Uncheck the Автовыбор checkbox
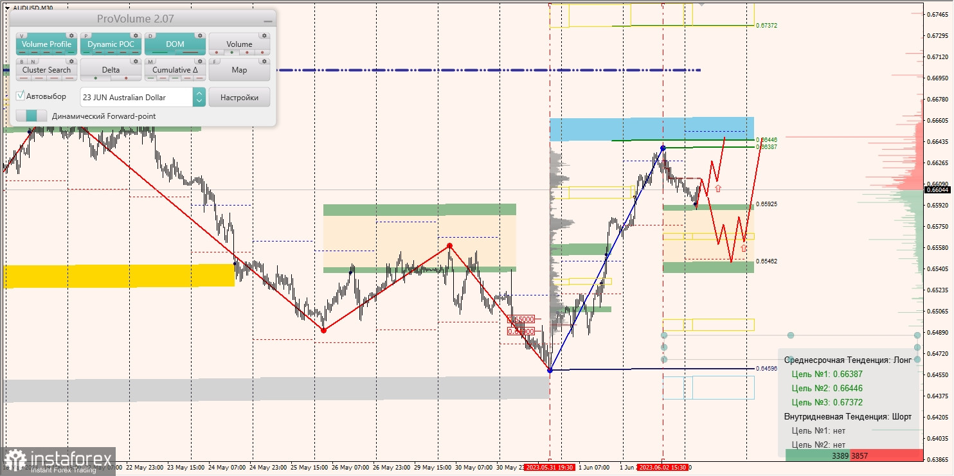Image resolution: width=954 pixels, height=476 pixels. pos(21,96)
